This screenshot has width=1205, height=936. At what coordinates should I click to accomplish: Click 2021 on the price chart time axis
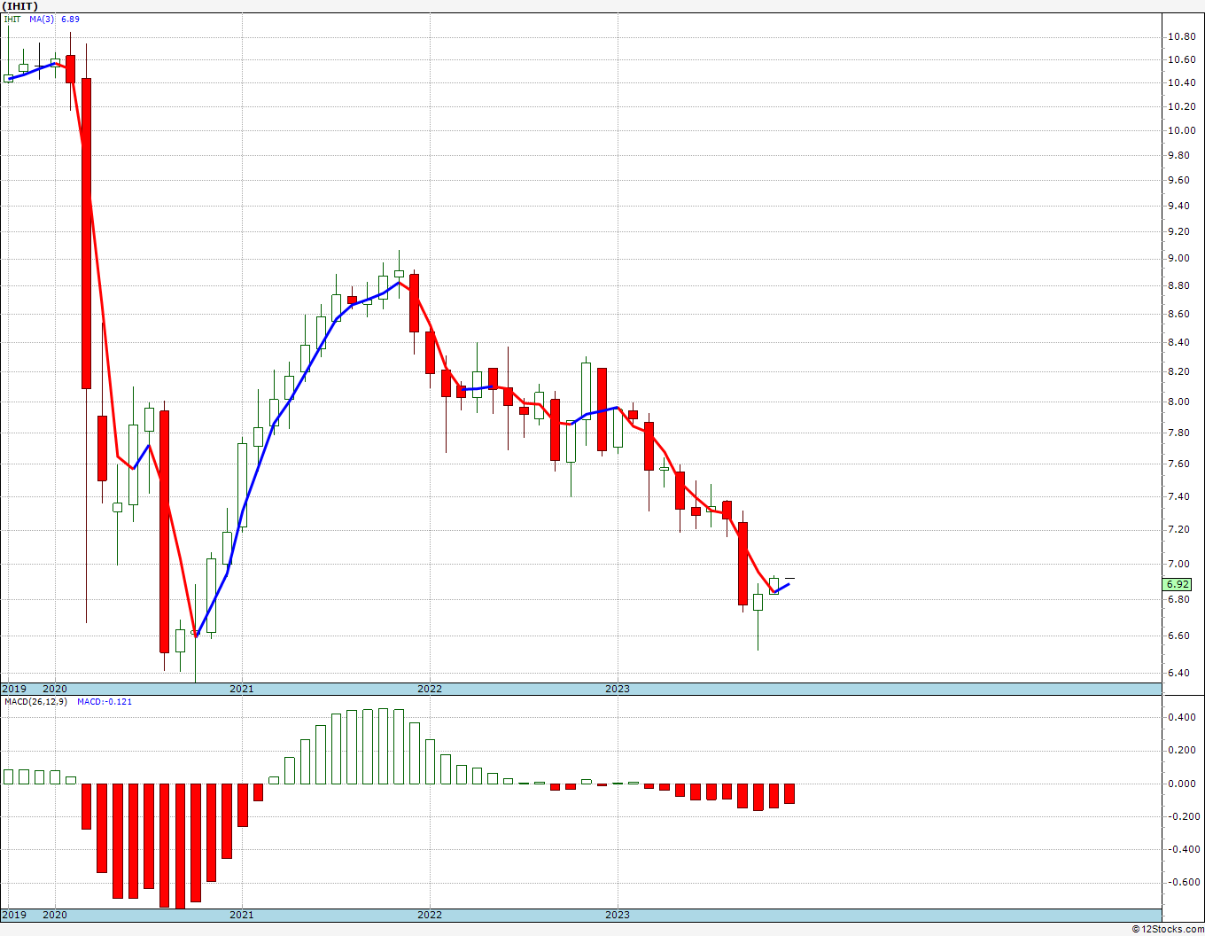pos(242,689)
